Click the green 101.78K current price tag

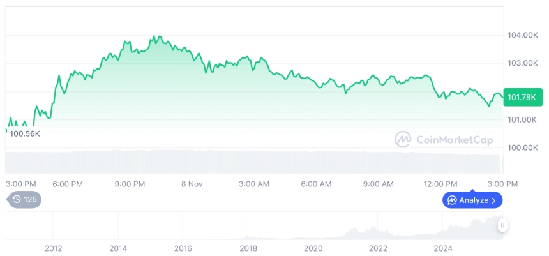click(x=523, y=97)
